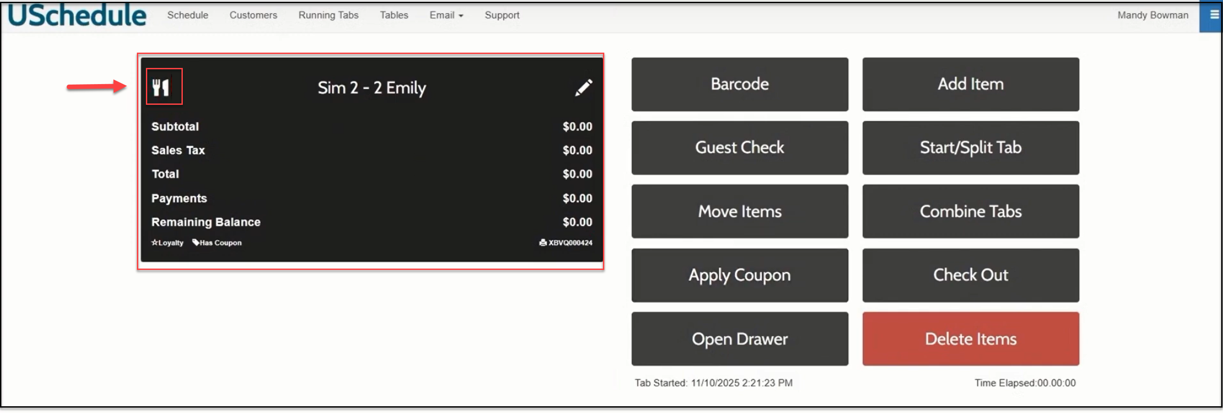Navigate to Tables
Viewport: 1223px width, 413px height.
tap(394, 15)
